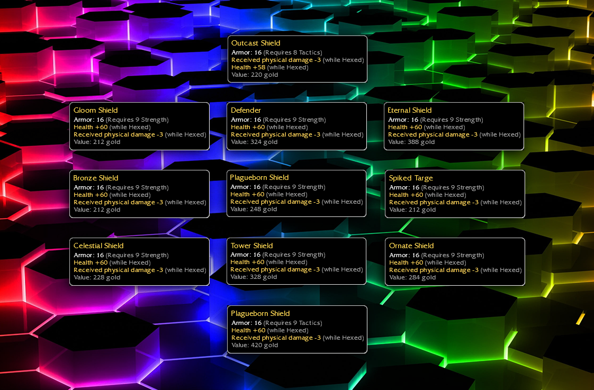The width and height of the screenshot is (594, 390).
Task: Click the Celestial Shield item name
Action: [98, 246]
